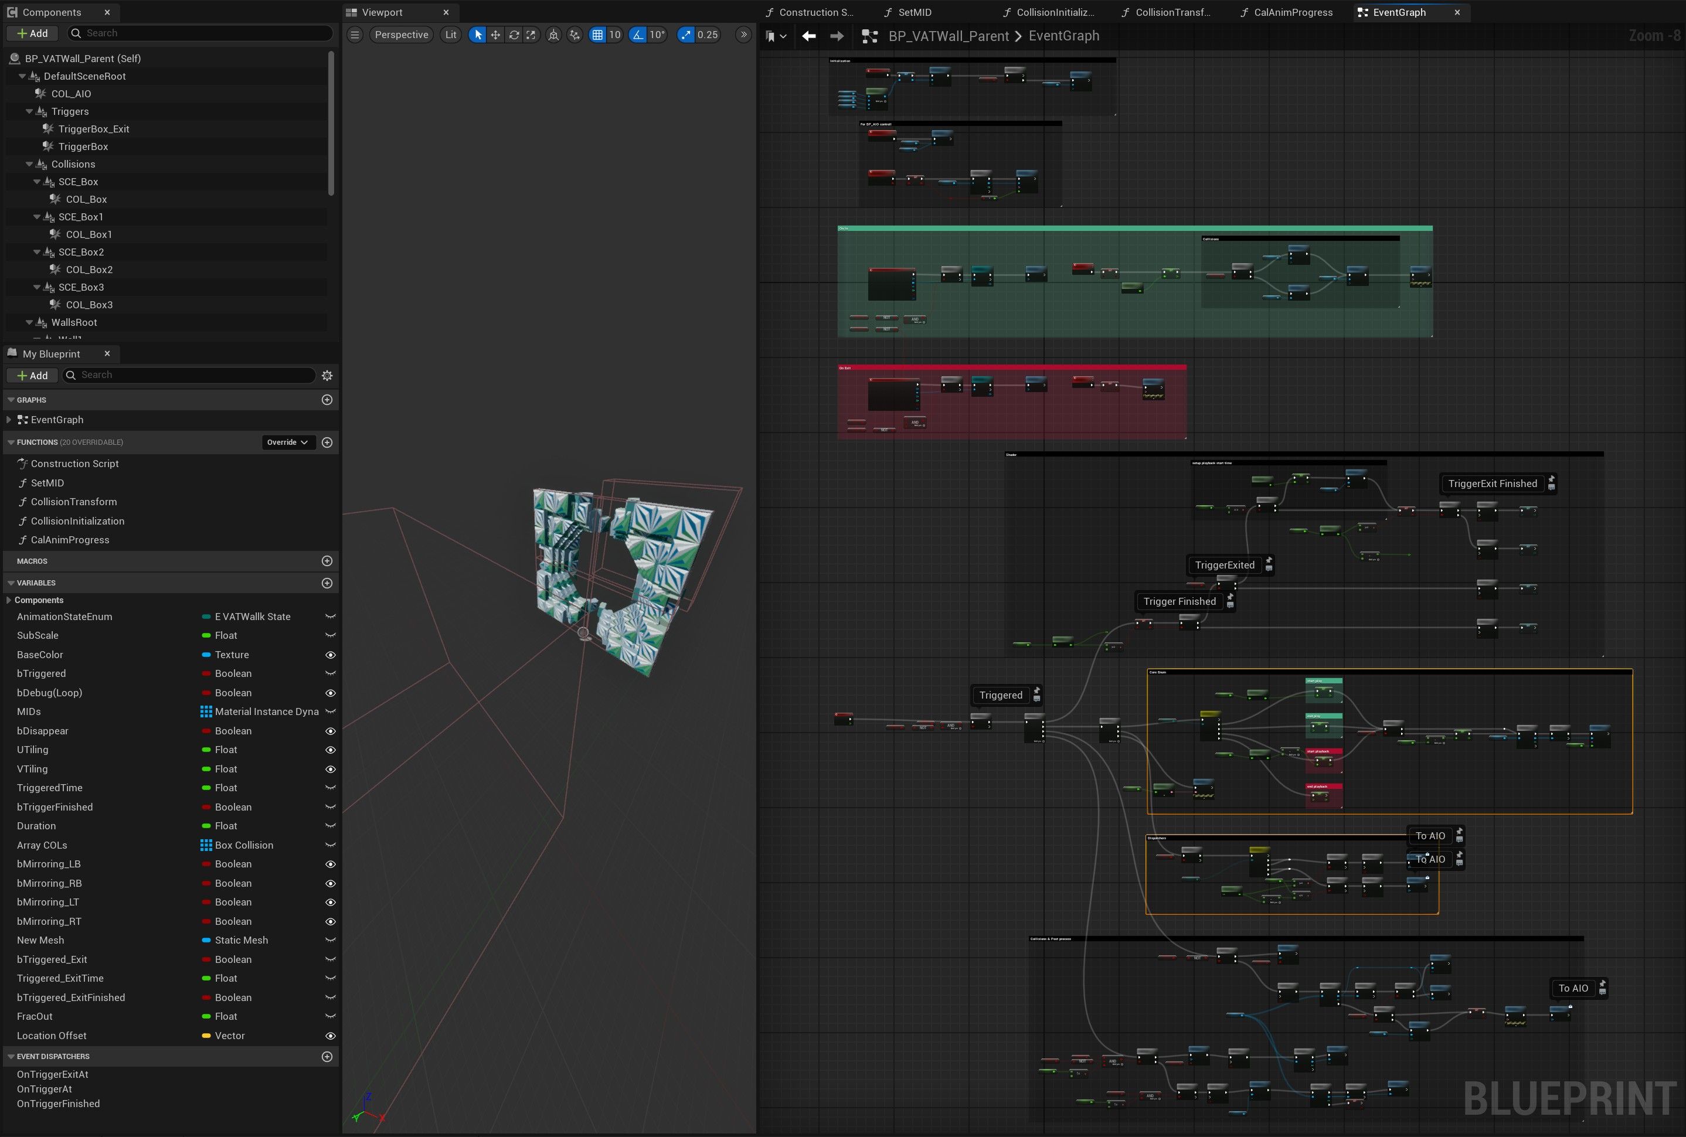Click the Components panel vertical scrollbar
1686x1137 pixels.
click(331, 123)
